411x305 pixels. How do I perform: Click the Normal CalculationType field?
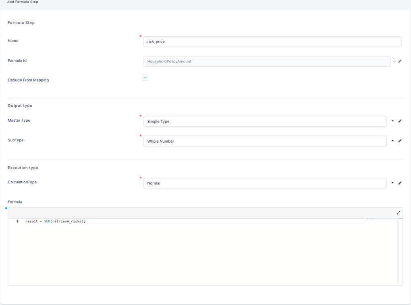point(264,183)
